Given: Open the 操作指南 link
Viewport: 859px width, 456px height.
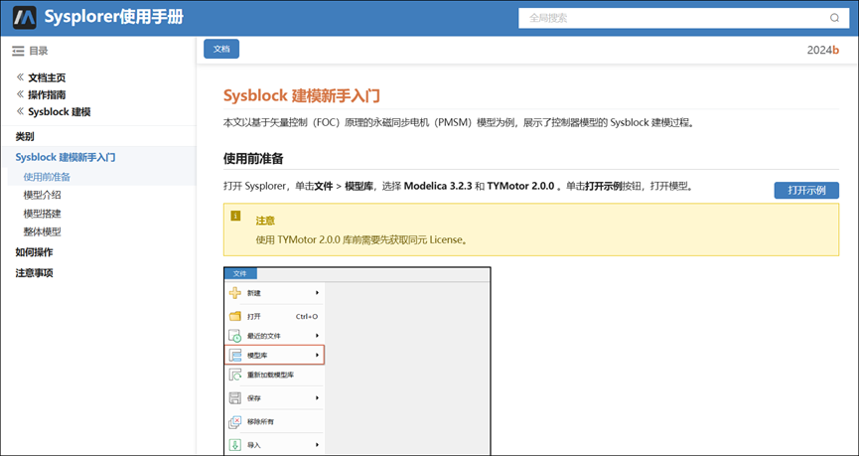Looking at the screenshot, I should point(47,94).
